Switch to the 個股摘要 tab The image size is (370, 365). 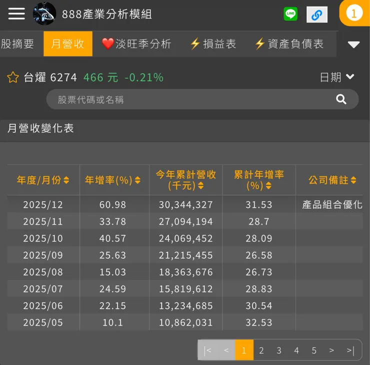pyautogui.click(x=17, y=44)
